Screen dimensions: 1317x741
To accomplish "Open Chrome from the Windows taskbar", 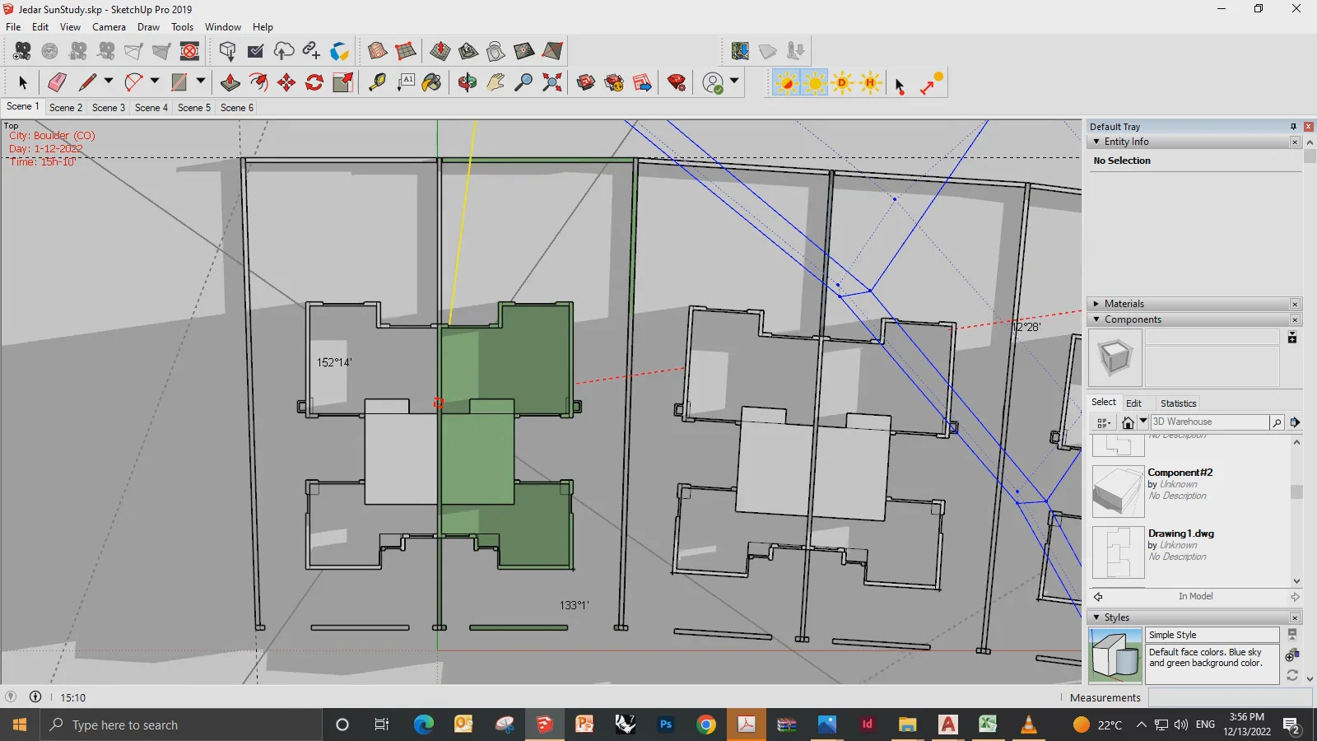I will [x=705, y=725].
